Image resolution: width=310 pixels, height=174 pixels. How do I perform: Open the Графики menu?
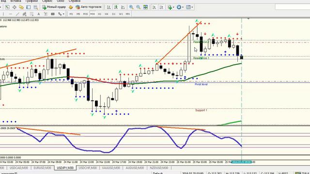31,1
